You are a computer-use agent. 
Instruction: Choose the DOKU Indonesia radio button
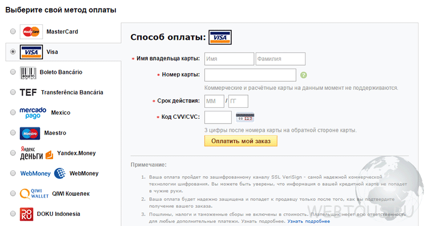[x=13, y=214]
